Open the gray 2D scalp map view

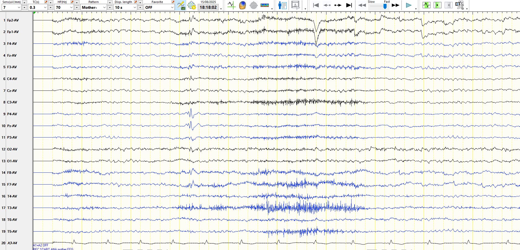coord(253,5)
